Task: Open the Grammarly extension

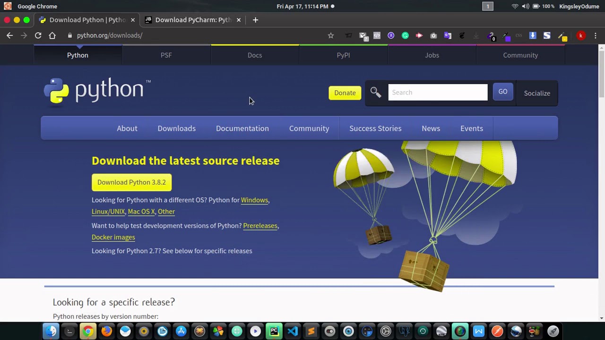Action: (x=405, y=35)
